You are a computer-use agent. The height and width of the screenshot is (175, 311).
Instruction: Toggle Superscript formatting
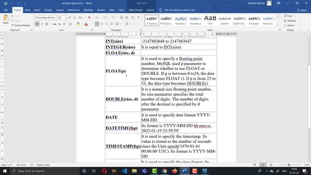pyautogui.click(x=64, y=24)
